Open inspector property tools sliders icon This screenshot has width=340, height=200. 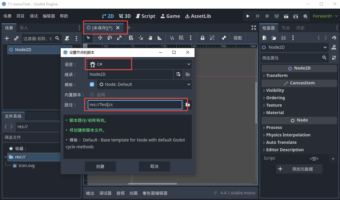coord(334,58)
